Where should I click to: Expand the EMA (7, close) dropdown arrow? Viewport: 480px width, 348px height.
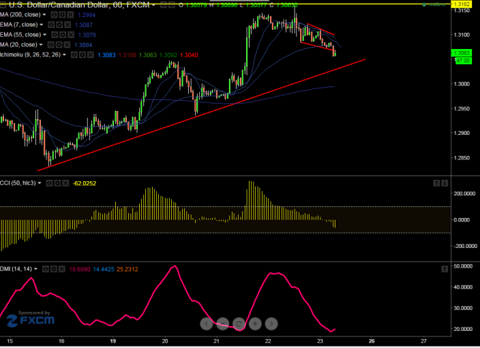pyautogui.click(x=42, y=25)
